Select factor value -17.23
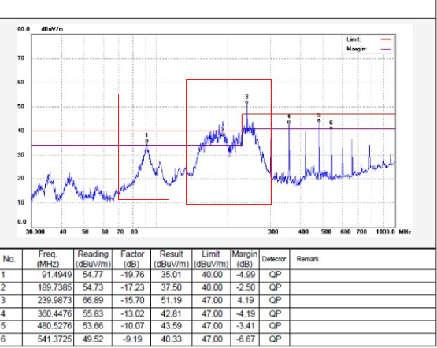 [132, 287]
